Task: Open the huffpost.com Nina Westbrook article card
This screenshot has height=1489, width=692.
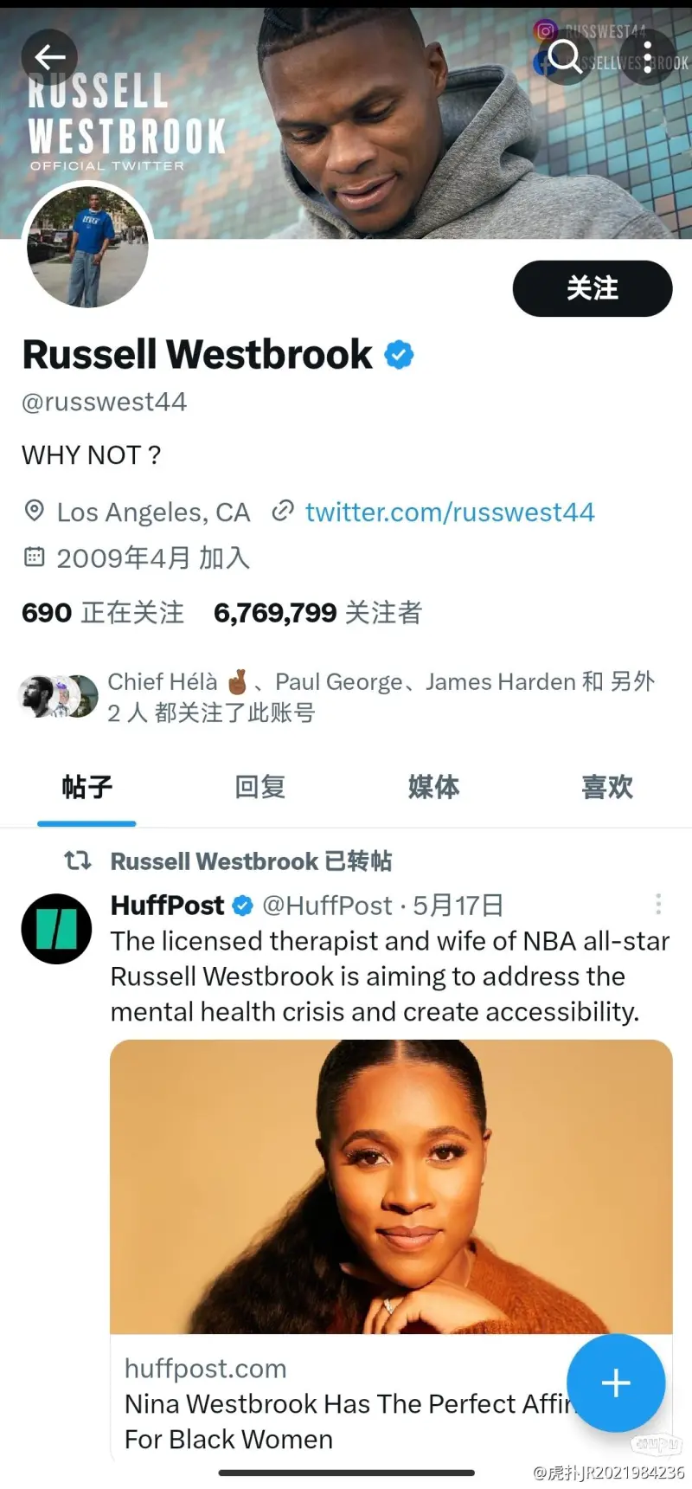Action: [391, 1250]
